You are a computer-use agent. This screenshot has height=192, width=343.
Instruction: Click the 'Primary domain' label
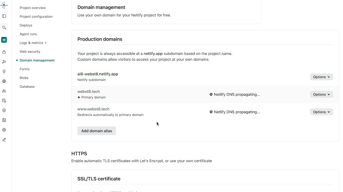pyautogui.click(x=93, y=97)
